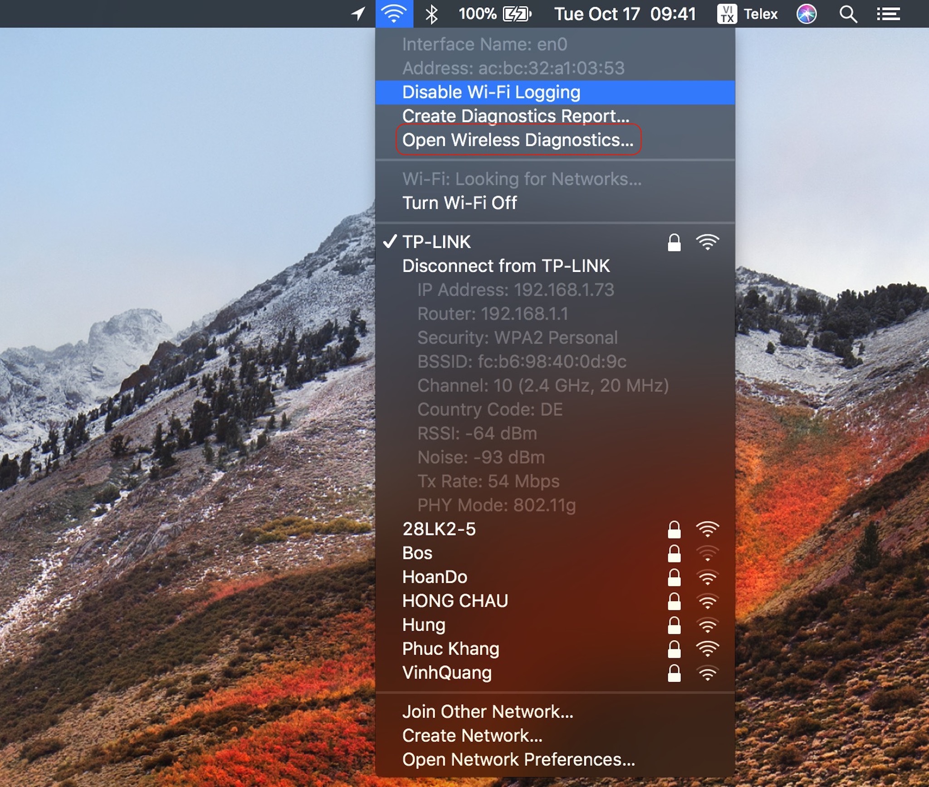Open Siri from the menu bar
The image size is (929, 787).
(807, 14)
